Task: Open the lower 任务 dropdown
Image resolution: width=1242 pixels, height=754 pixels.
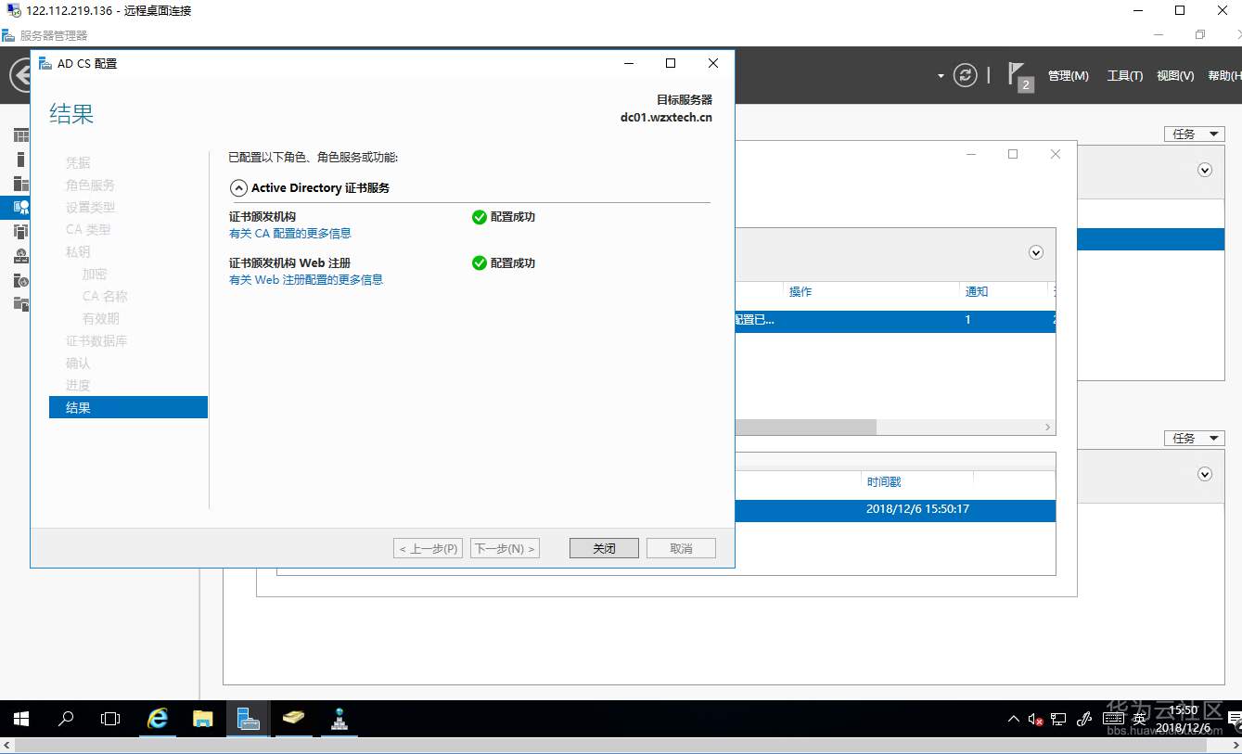Action: 1195,438
